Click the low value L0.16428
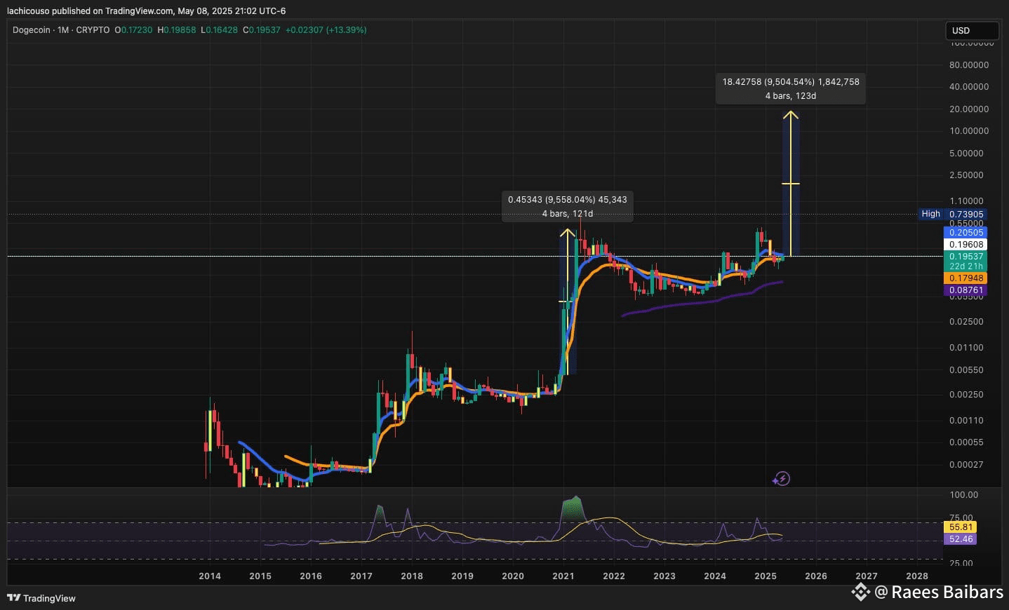Screen dimensions: 1009x610 tap(219, 30)
